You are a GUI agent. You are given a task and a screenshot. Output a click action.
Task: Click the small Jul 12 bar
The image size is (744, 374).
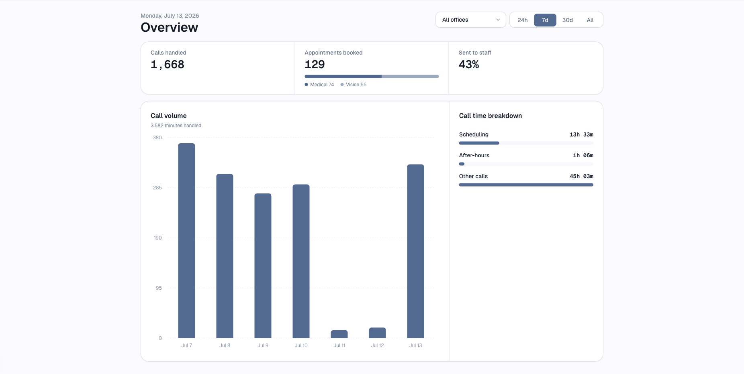[x=377, y=333]
